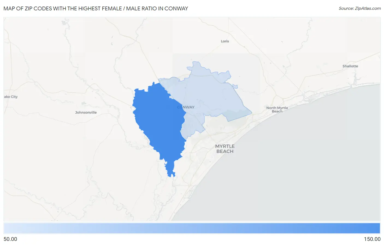Click the small light blue southern zip region
Image resolution: width=384 pixels, height=245 pixels.
point(193,125)
